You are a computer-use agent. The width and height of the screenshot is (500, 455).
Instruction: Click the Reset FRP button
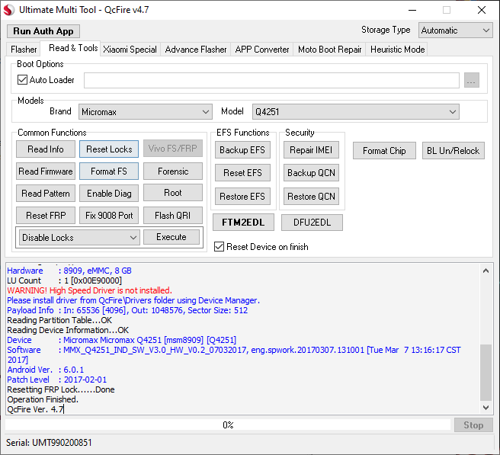point(46,216)
